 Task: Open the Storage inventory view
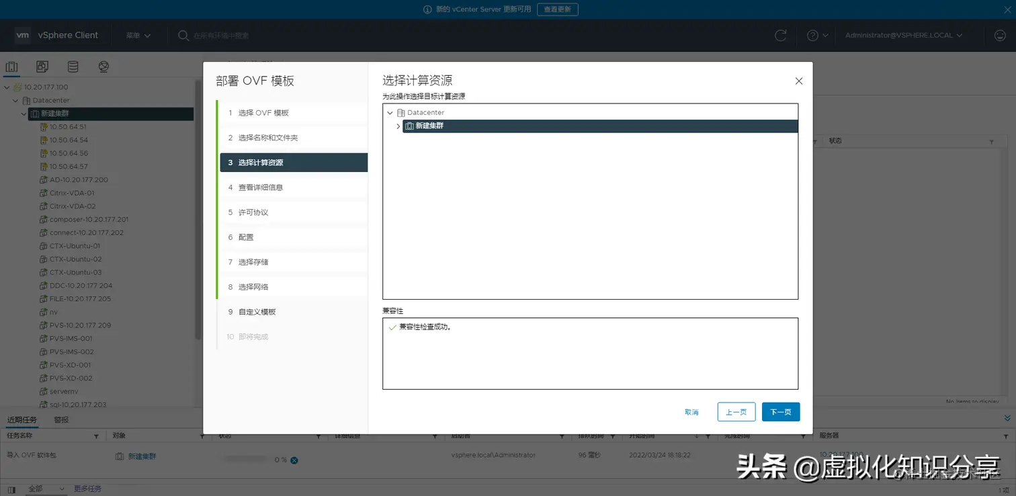pos(73,66)
